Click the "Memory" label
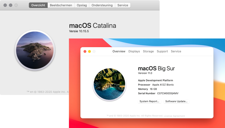Viewport: 225px width, 128px height. click(x=143, y=89)
